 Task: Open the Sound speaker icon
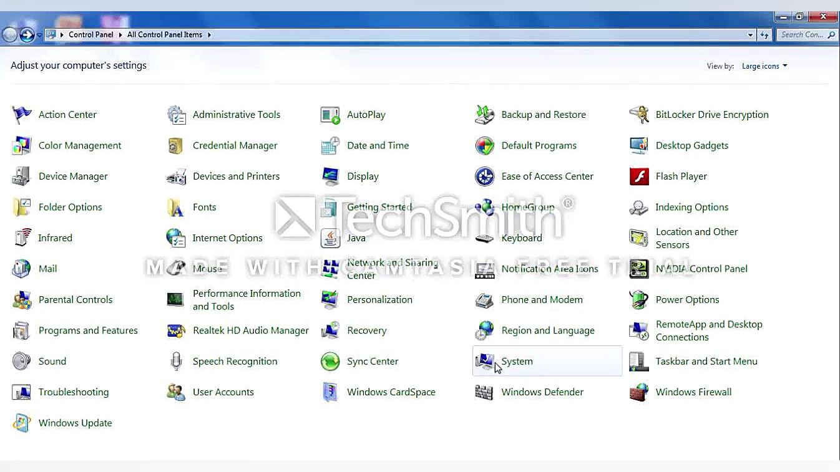pyautogui.click(x=22, y=362)
